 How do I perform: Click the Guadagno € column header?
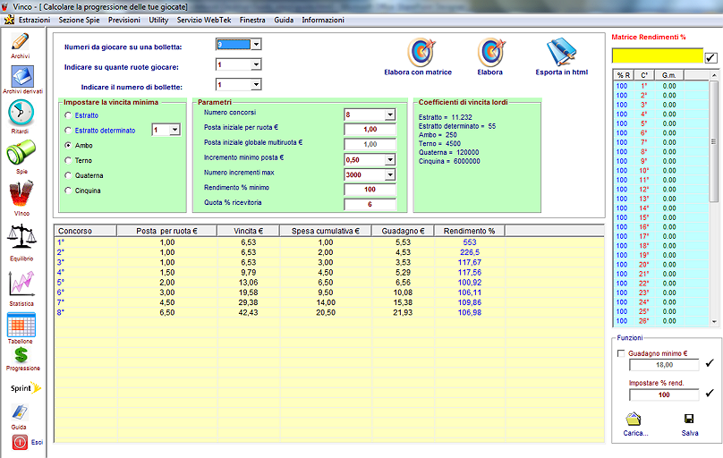403,231
